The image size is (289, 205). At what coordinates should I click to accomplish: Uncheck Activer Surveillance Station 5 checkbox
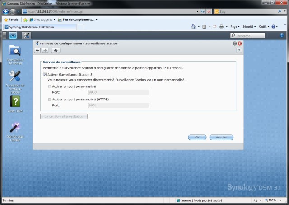coord(45,75)
